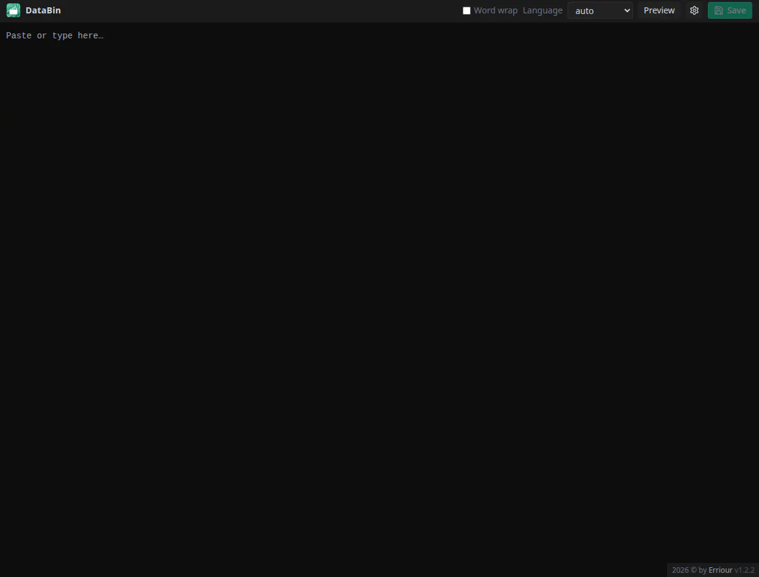This screenshot has height=577, width=759.
Task: Click the green Save button
Action: click(730, 10)
